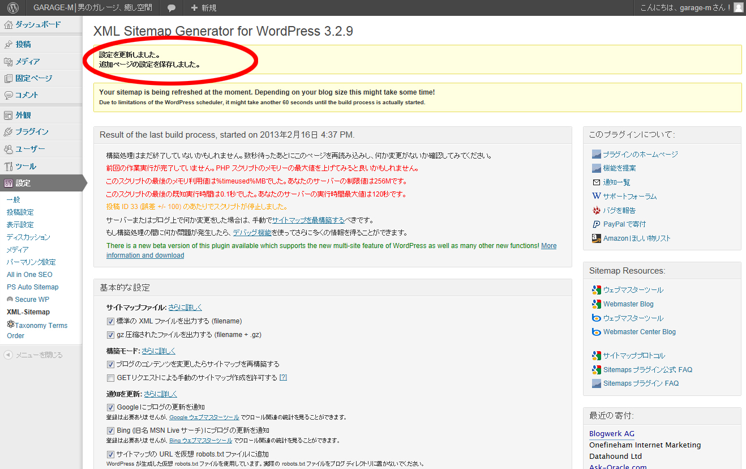
Task: Open Sitemaps プラグイン公式 FAQ link
Action: (648, 370)
